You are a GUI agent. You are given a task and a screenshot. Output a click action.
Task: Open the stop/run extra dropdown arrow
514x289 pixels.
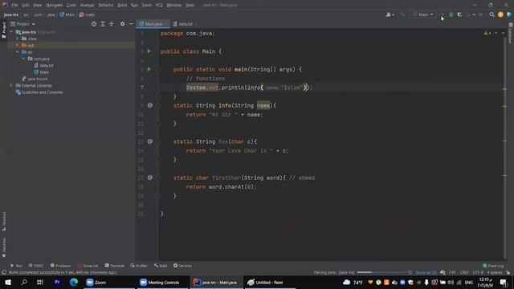click(474, 14)
